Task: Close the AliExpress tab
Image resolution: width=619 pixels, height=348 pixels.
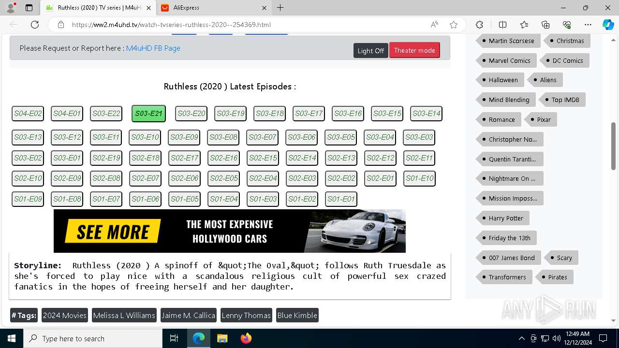Action: click(264, 8)
